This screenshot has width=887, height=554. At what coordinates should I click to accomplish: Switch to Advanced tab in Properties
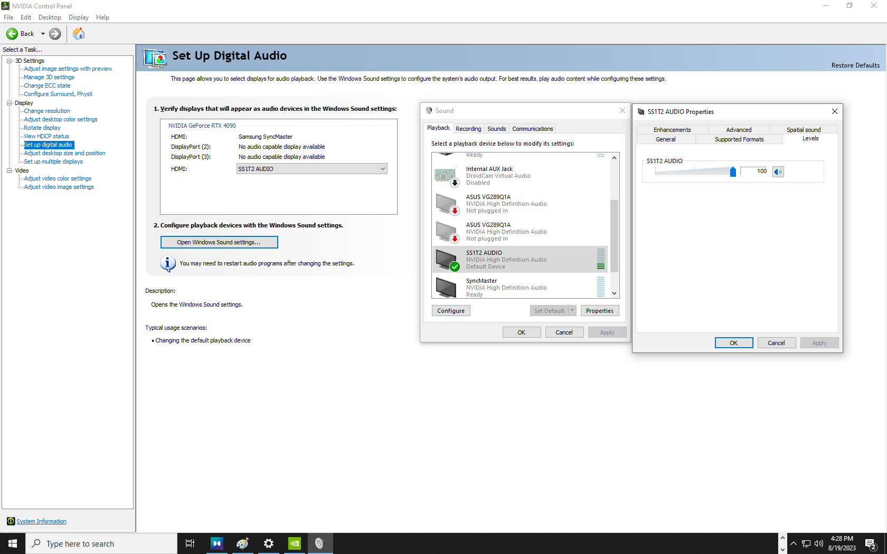pyautogui.click(x=739, y=130)
